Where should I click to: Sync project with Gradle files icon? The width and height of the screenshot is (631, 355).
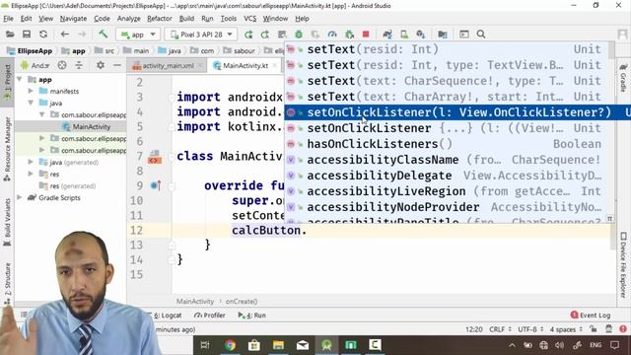387,35
